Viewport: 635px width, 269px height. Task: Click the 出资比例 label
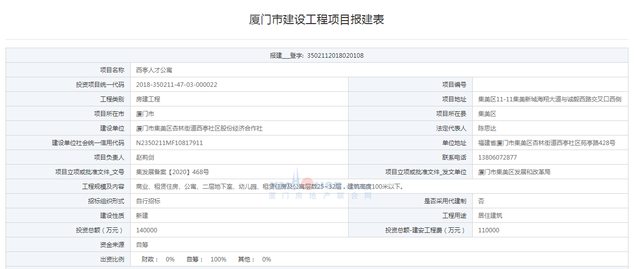[x=112, y=259]
